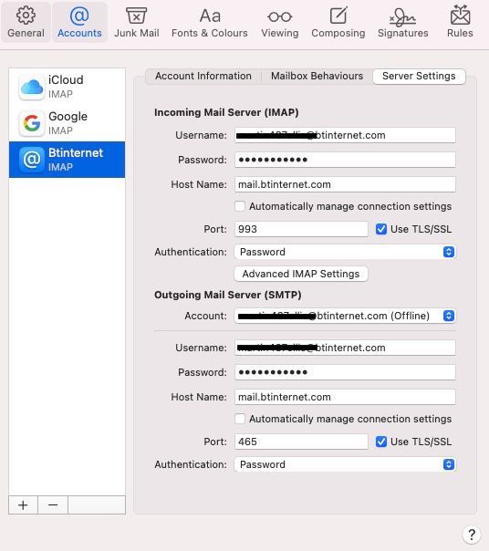Select the Google account logo icon
The image size is (489, 551).
point(32,123)
